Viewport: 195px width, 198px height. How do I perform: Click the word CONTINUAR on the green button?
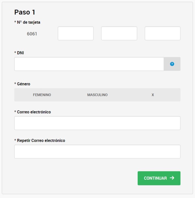coord(155,178)
